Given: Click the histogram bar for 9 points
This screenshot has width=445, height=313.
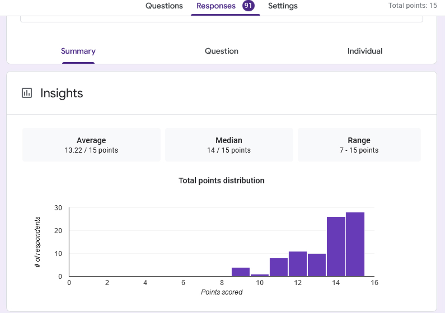Looking at the screenshot, I should [241, 272].
